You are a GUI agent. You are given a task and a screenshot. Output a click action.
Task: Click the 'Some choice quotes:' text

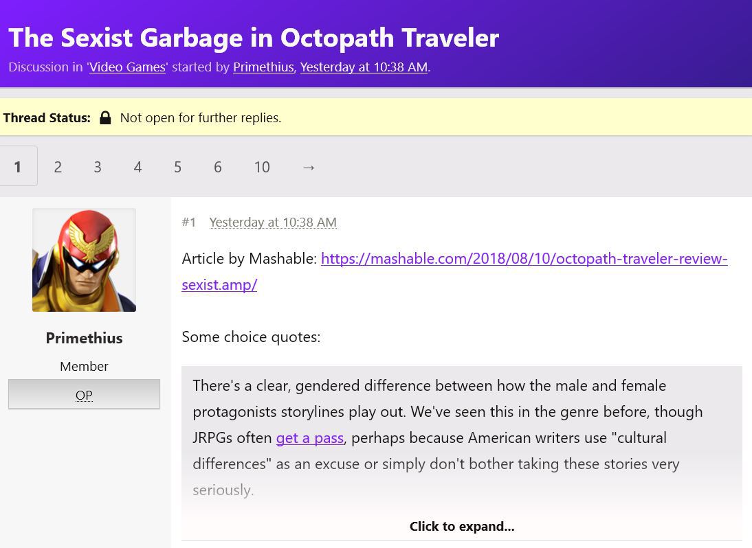pyautogui.click(x=251, y=336)
